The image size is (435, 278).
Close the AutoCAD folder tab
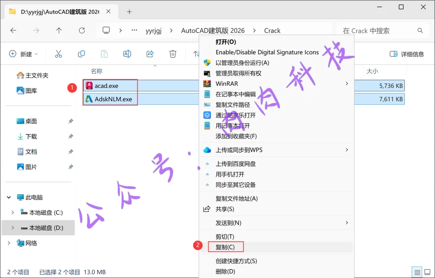pos(108,11)
